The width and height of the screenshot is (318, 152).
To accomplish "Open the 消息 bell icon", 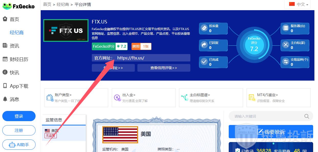I will 5,99.
